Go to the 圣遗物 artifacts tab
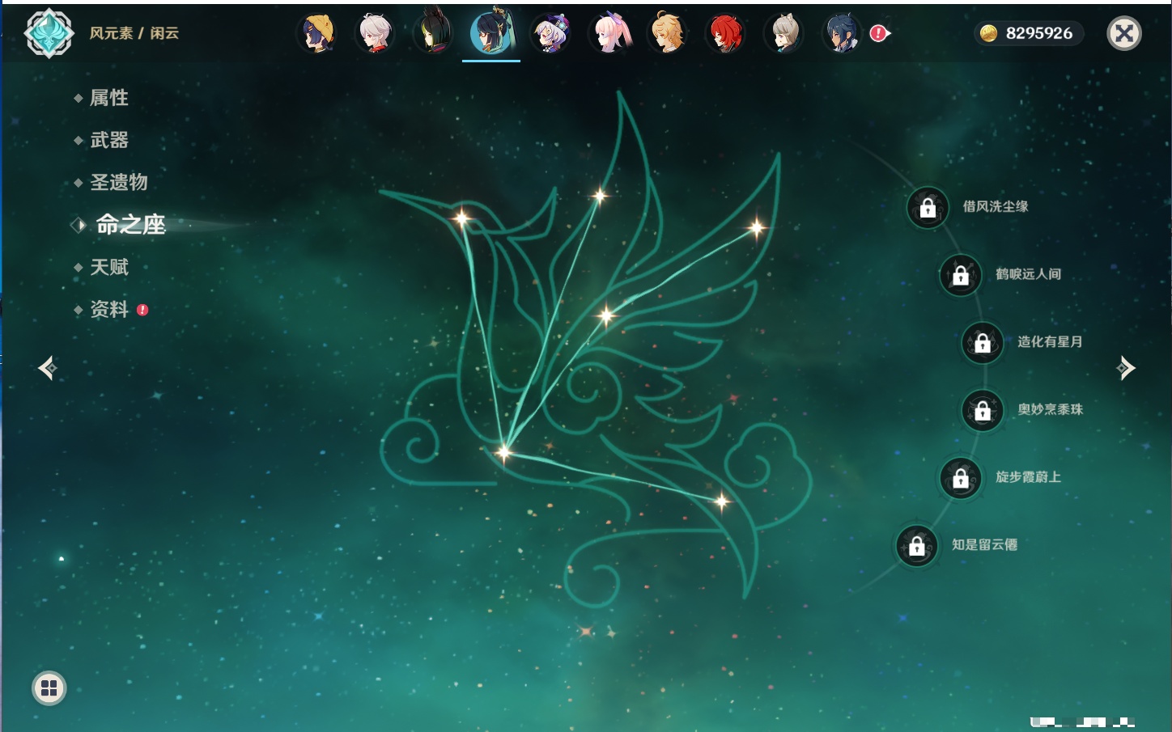Image resolution: width=1172 pixels, height=732 pixels. [118, 182]
